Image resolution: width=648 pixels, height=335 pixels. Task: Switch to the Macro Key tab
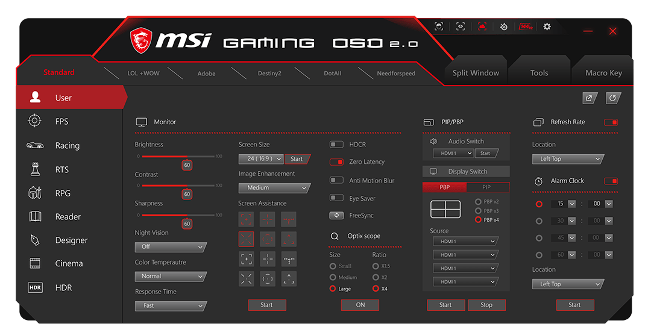603,73
